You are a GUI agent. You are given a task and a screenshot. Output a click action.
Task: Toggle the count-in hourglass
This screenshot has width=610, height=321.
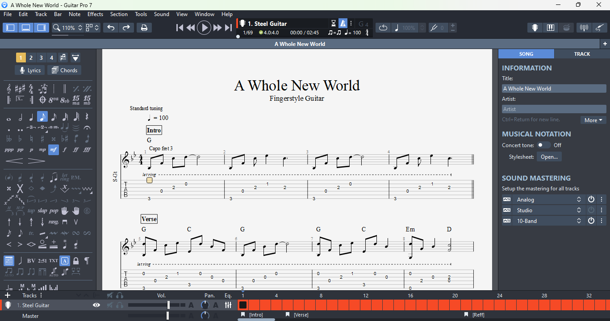tap(334, 24)
